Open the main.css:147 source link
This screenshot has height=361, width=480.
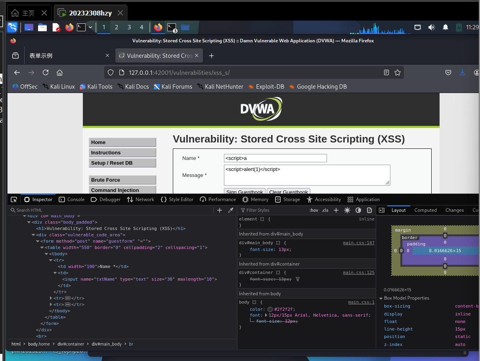pos(358,243)
